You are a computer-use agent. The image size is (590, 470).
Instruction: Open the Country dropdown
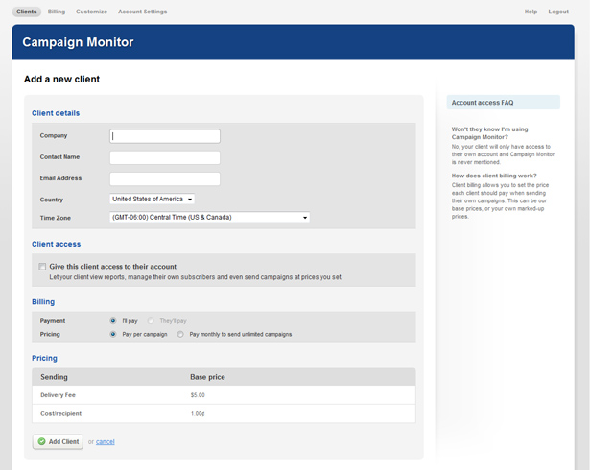[x=152, y=200]
